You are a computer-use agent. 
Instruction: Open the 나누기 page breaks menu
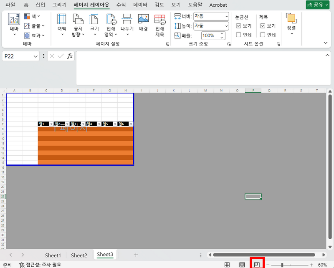click(x=127, y=25)
